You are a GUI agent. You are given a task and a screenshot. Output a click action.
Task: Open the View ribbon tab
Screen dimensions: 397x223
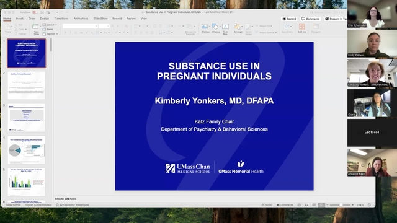pyautogui.click(x=143, y=19)
